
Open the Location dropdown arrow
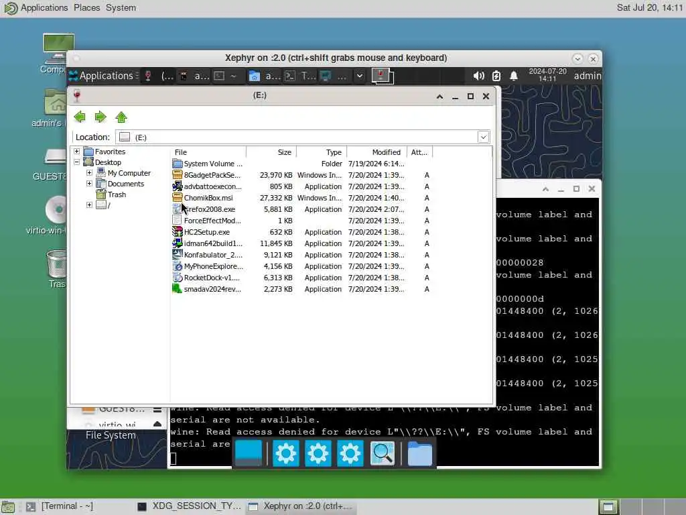[484, 137]
